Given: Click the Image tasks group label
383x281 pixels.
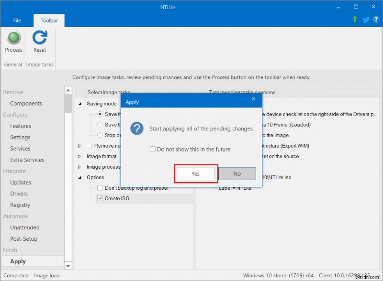Looking at the screenshot, I should click(x=40, y=65).
